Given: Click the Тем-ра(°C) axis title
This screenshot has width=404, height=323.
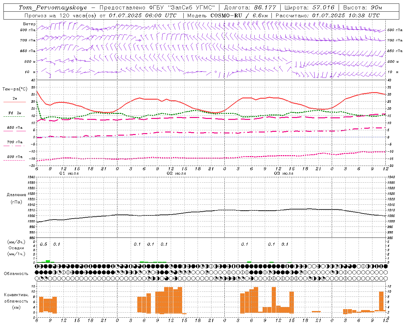Looking at the screenshot, I should [x=15, y=89].
